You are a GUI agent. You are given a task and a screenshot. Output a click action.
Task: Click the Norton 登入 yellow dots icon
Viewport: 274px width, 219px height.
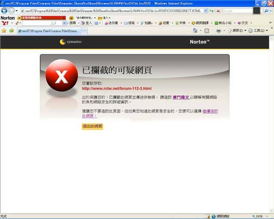point(100,18)
